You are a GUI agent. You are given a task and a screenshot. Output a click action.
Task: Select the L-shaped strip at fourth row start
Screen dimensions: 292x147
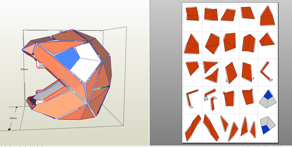click(192, 99)
